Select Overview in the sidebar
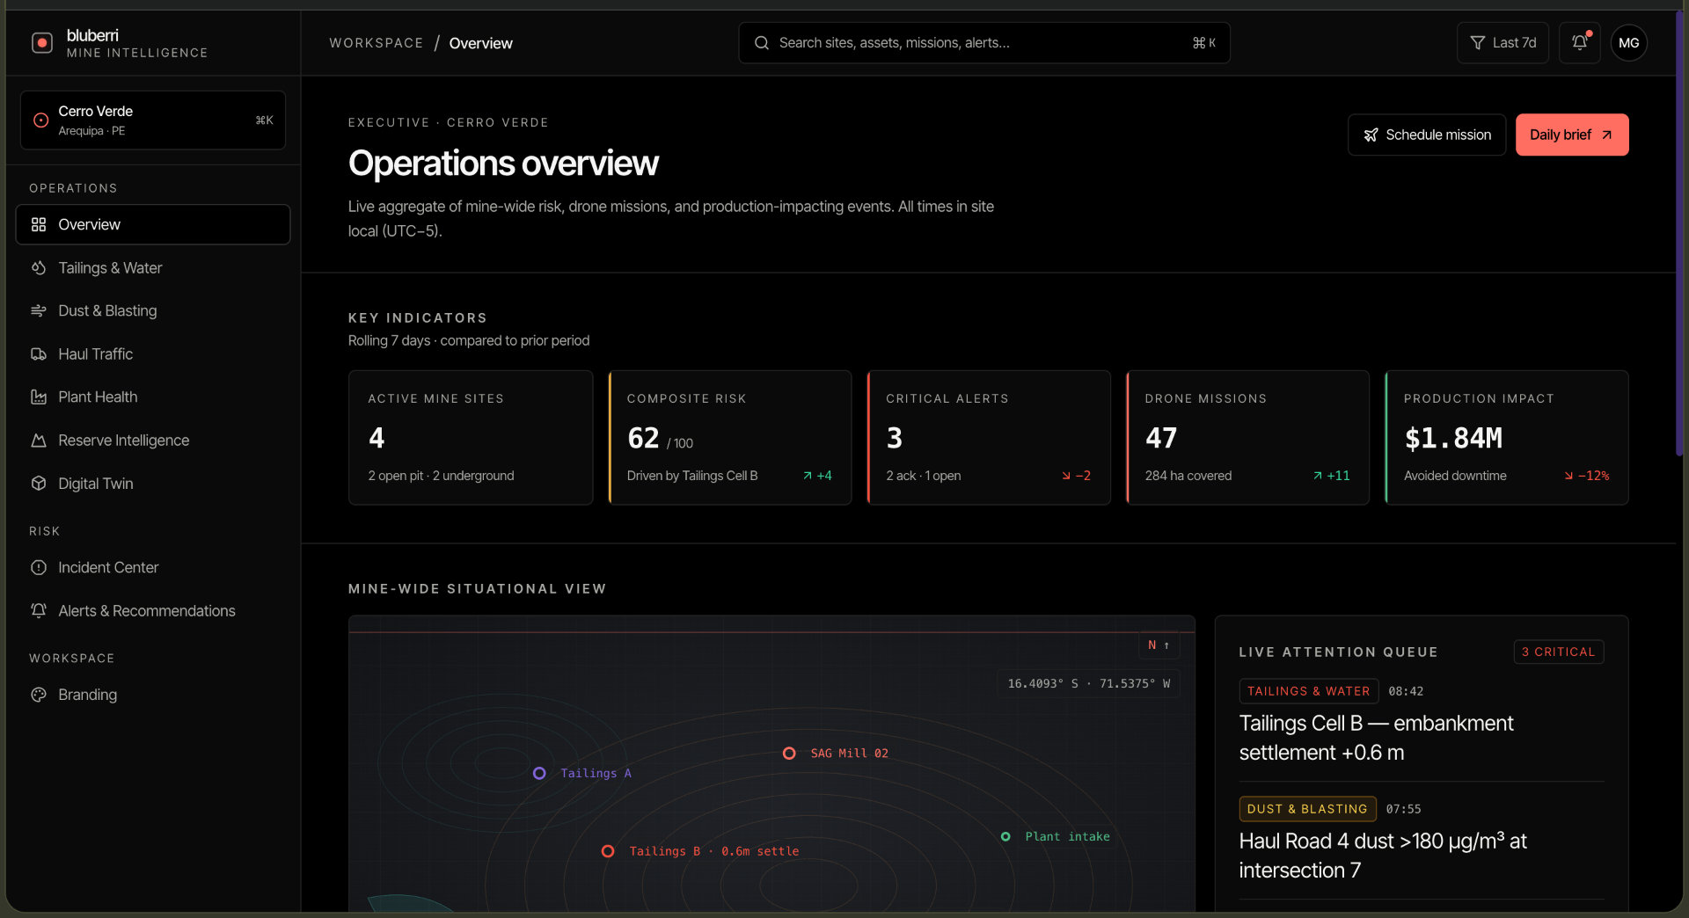Viewport: 1689px width, 918px height. tap(152, 224)
